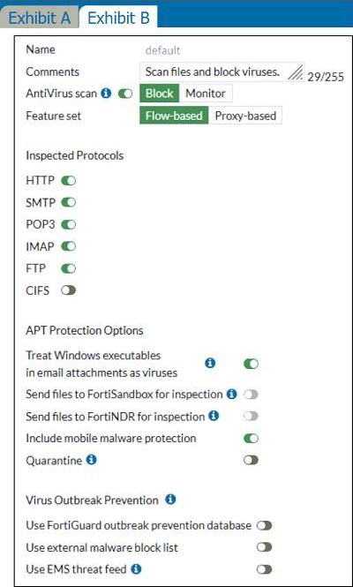Click the FortiSandbox inspection info icon
353x587 pixels.
[x=232, y=394]
